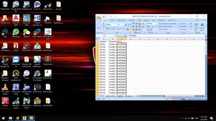The height and width of the screenshot is (121, 216).
Task: Switch to the Formulas ribbon tab
Action: pos(131,20)
